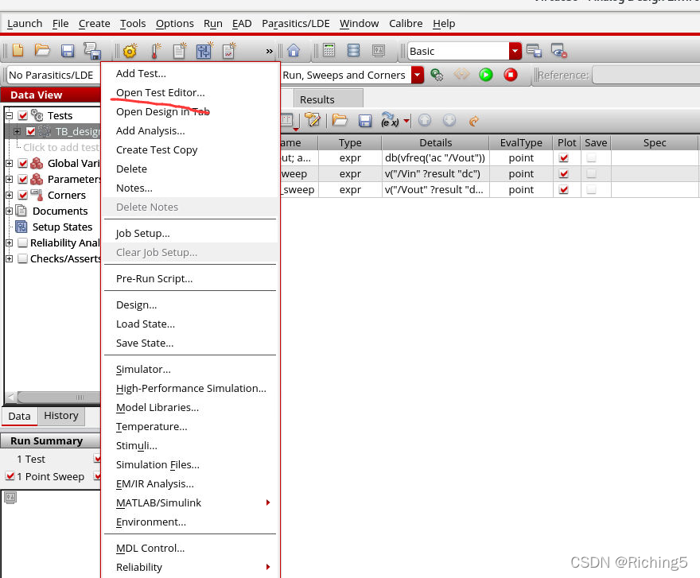The width and height of the screenshot is (700, 578).
Task: Click the toolbar overflow chevron
Action: [269, 52]
